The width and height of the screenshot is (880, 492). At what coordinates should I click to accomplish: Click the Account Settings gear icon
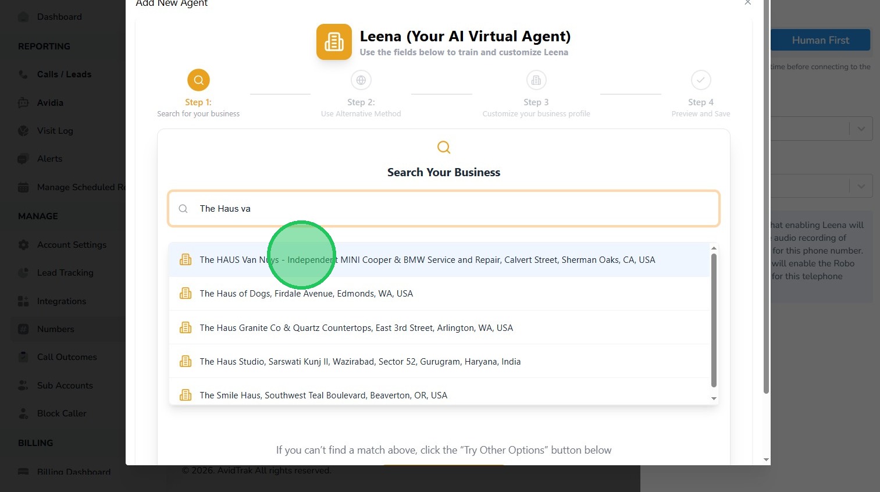click(23, 245)
